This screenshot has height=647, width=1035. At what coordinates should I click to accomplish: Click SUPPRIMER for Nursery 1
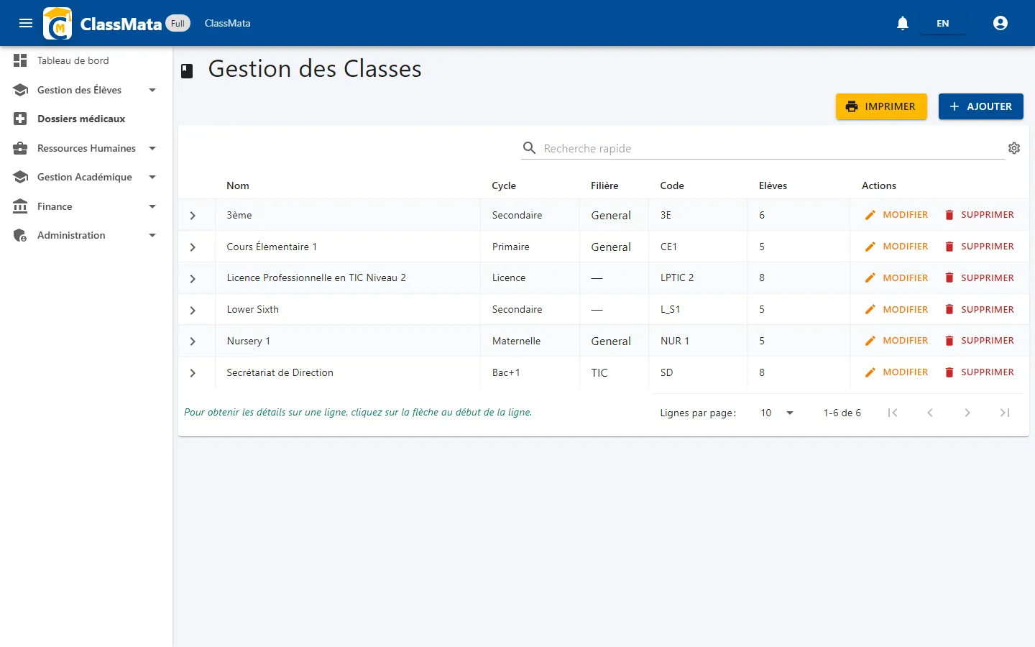pos(979,341)
